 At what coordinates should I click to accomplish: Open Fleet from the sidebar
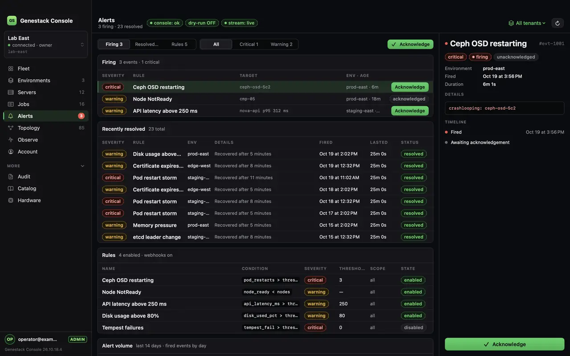coord(46,69)
